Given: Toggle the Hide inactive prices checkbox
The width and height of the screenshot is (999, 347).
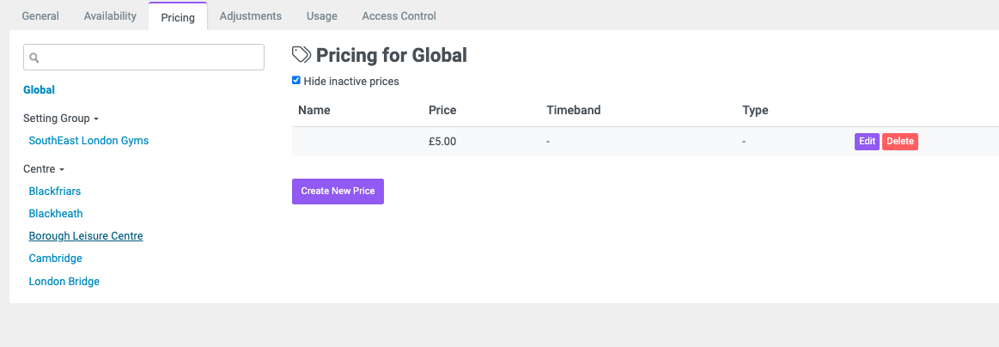Looking at the screenshot, I should coord(295,80).
